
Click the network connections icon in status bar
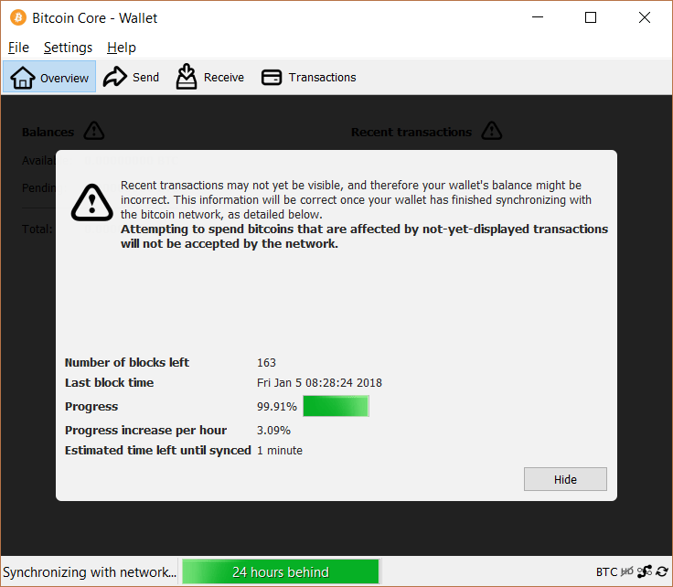point(645,572)
